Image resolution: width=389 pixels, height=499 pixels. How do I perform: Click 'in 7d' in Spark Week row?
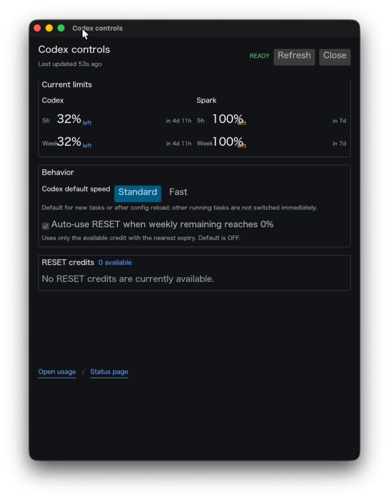coord(339,144)
